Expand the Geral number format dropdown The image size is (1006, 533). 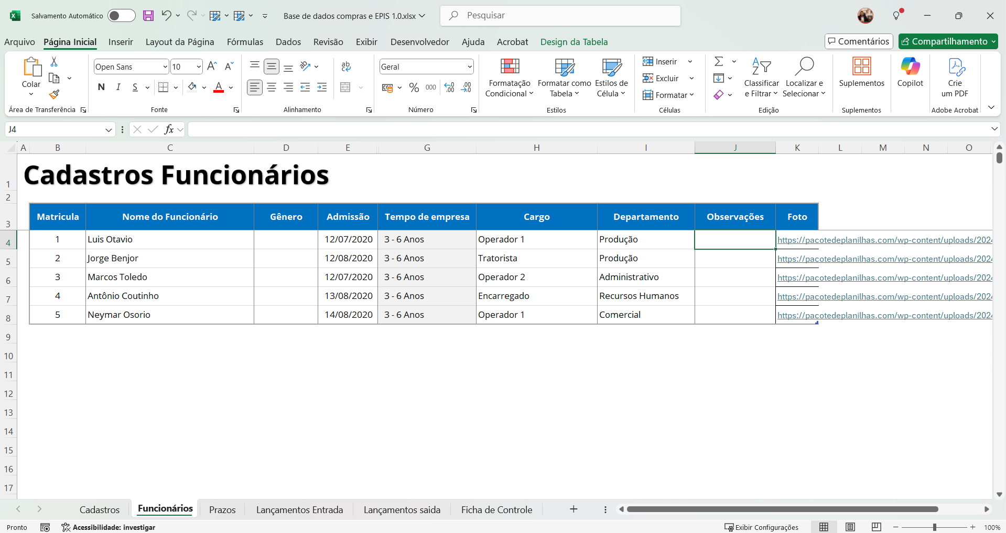(469, 67)
